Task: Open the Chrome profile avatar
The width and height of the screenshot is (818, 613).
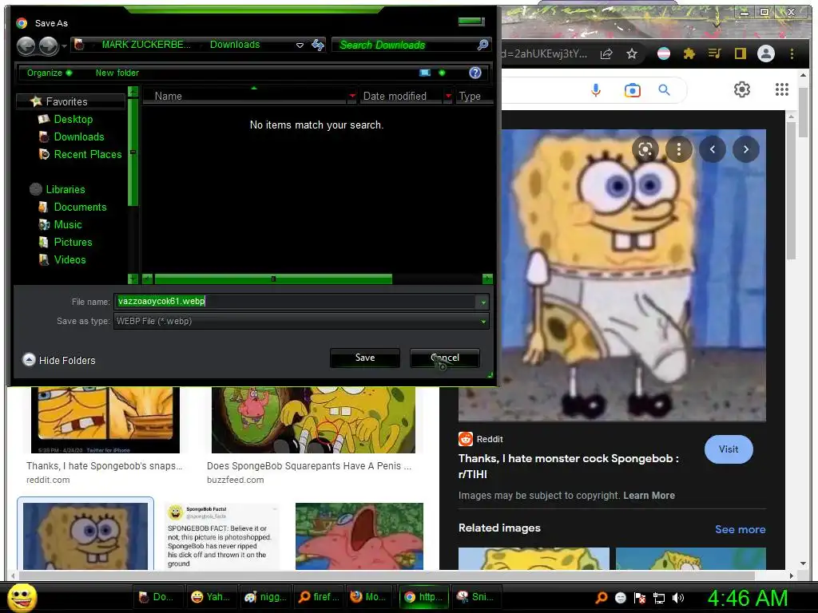Action: coord(766,53)
